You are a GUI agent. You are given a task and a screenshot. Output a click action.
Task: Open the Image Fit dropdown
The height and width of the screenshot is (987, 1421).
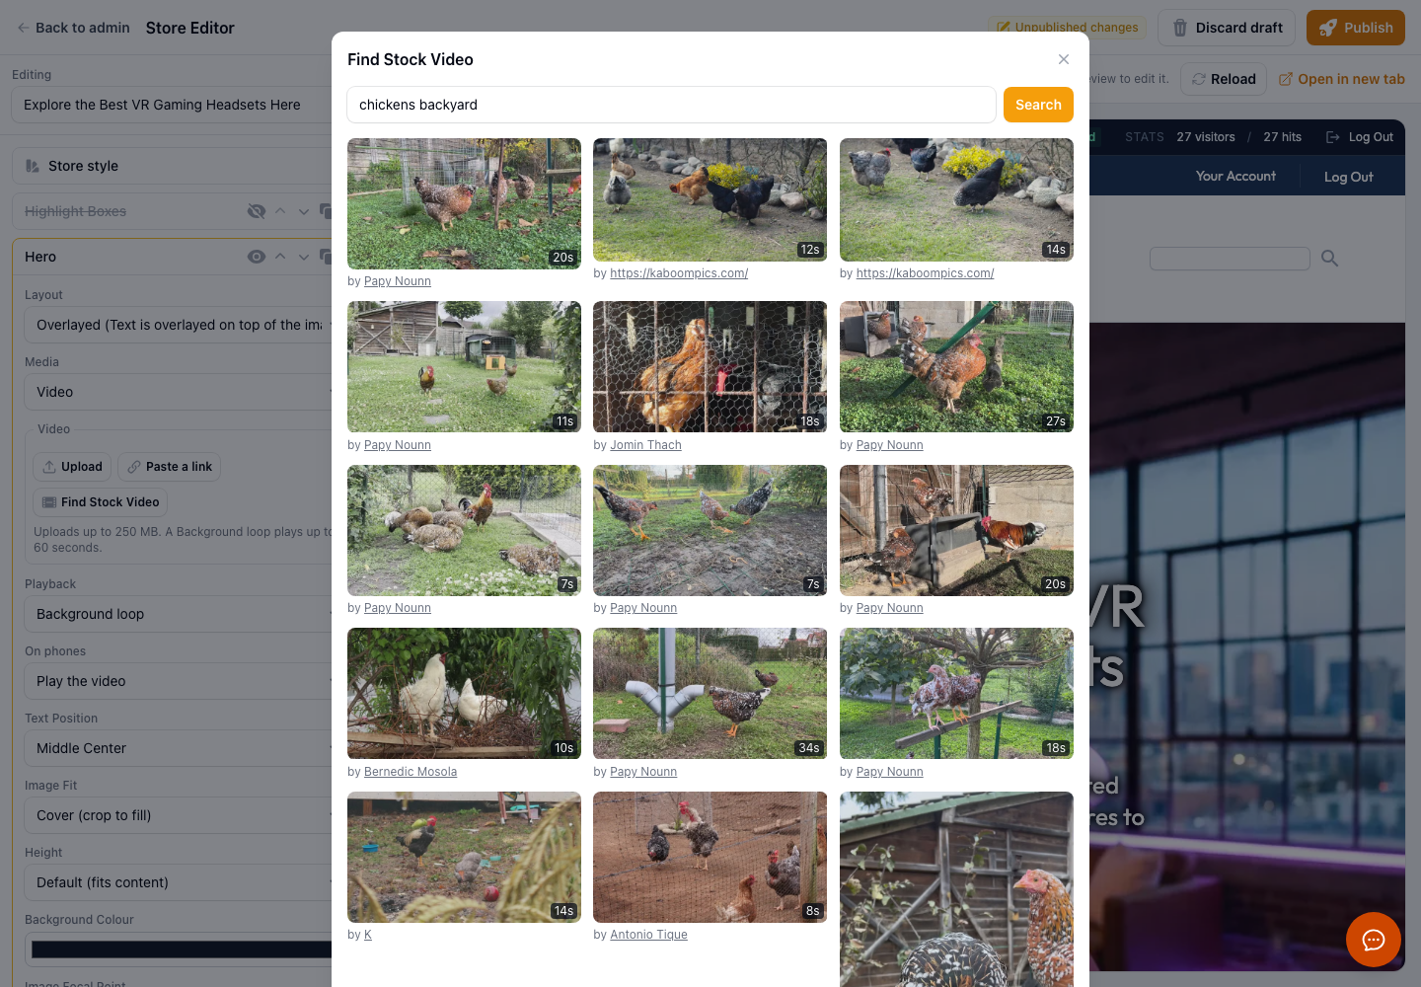pos(179,815)
